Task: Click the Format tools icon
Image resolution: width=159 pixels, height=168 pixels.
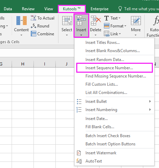Action: [x=107, y=26]
